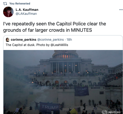This screenshot has width=123, height=114.
Task: Click the retweet arrows icon above the tweet
Action: tap(5, 3)
